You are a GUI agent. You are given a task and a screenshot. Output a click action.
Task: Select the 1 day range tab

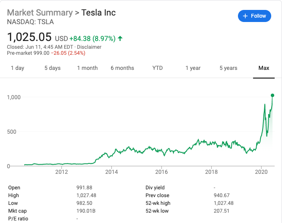(x=17, y=68)
